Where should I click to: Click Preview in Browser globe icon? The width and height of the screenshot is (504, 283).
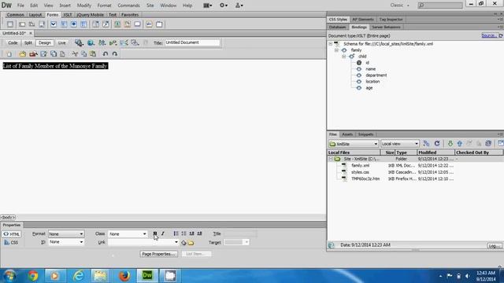click(91, 42)
